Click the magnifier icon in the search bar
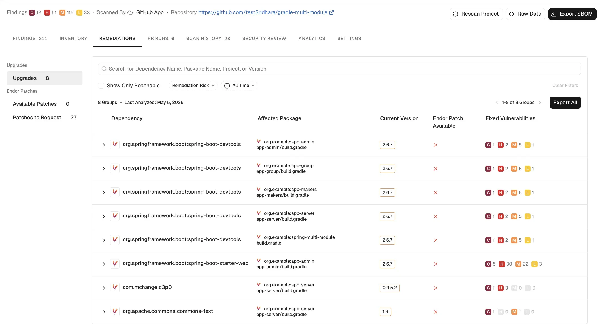 pos(104,69)
